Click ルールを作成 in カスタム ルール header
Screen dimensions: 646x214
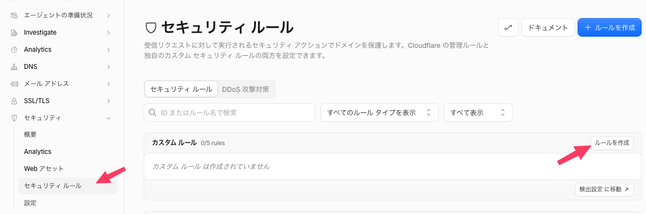point(612,143)
